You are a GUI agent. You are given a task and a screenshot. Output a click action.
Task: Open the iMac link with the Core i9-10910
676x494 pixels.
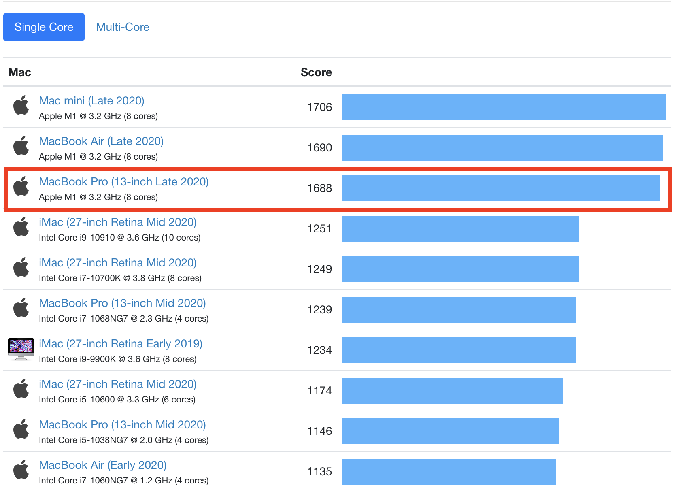pos(118,222)
